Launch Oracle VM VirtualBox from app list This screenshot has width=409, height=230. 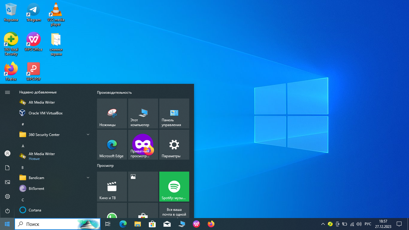(x=55, y=113)
